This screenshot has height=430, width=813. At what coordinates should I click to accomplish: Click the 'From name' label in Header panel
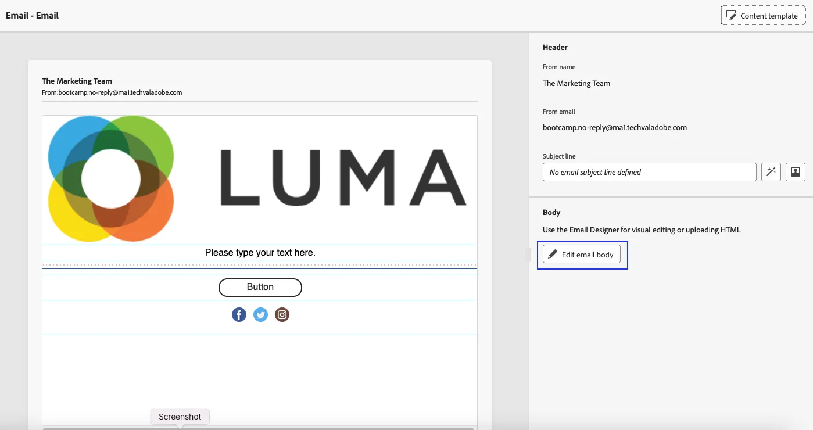559,67
